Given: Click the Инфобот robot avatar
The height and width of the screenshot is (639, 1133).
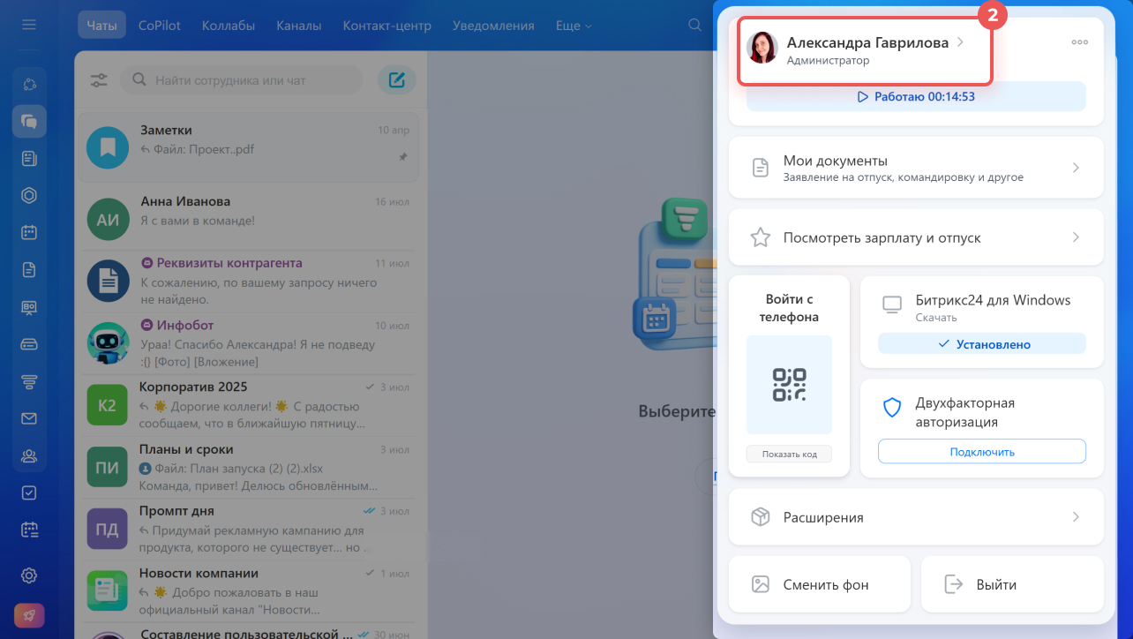Looking at the screenshot, I should (108, 343).
